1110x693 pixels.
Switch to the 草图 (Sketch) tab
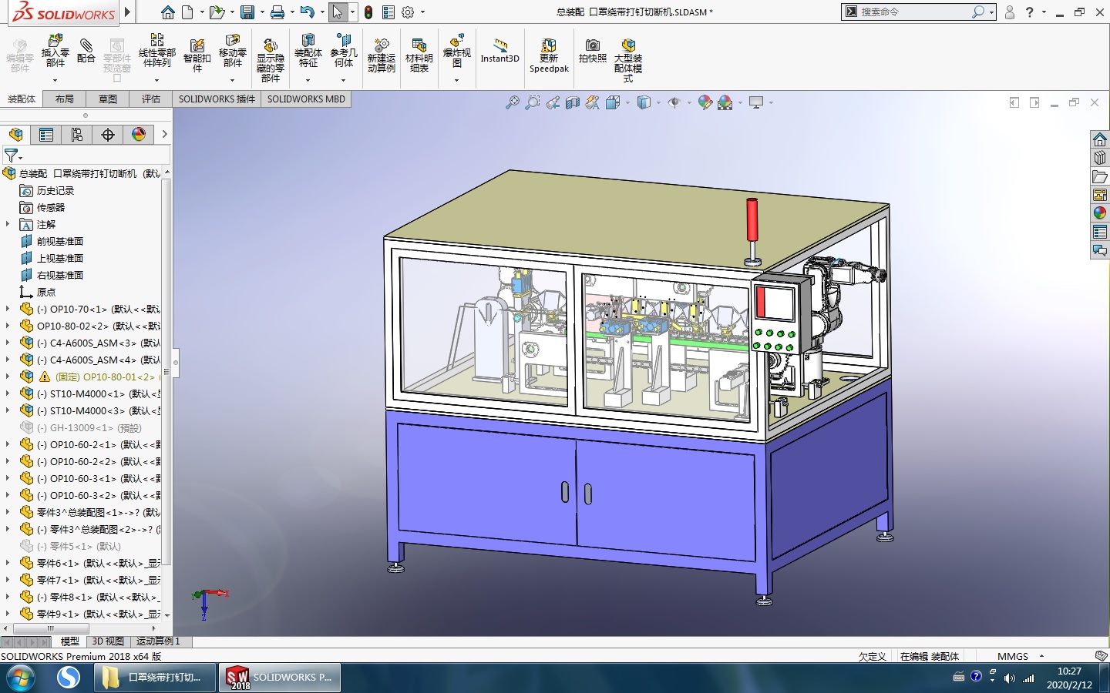click(108, 99)
